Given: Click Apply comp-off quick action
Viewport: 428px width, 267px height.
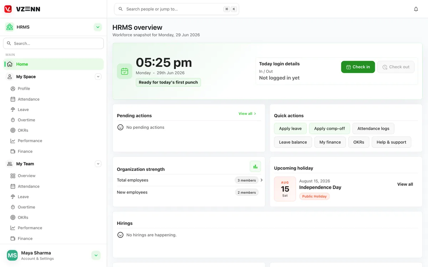Looking at the screenshot, I should pos(330,129).
